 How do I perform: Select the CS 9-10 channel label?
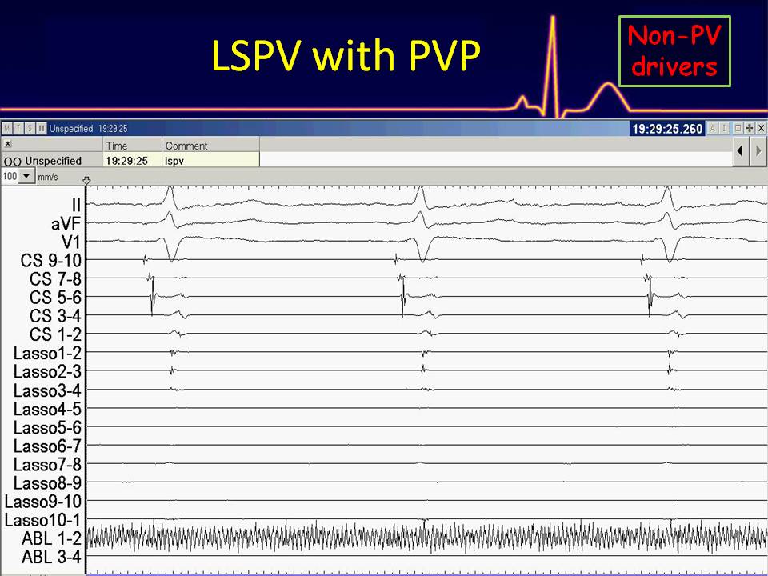pos(51,260)
